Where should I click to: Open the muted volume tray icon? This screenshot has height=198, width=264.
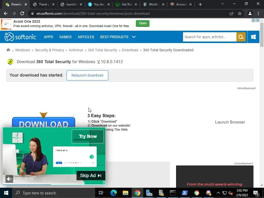point(230,193)
